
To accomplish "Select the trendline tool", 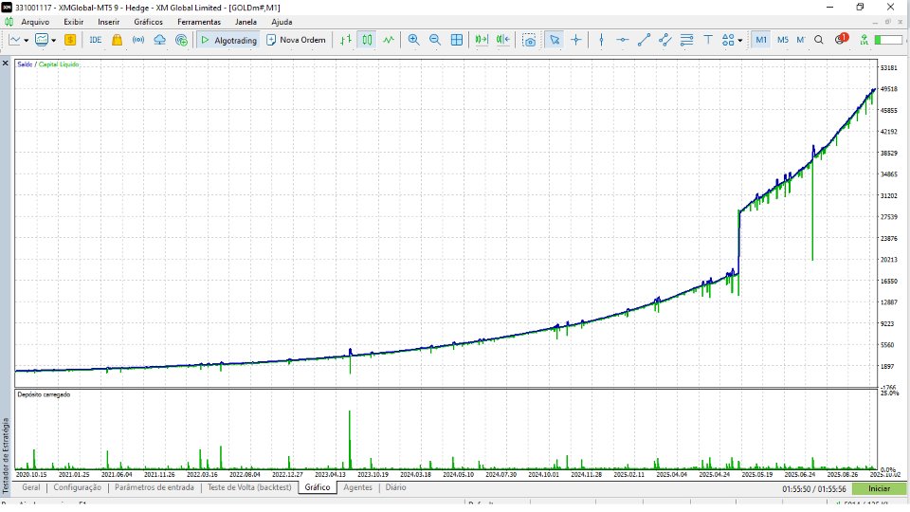I will [644, 40].
